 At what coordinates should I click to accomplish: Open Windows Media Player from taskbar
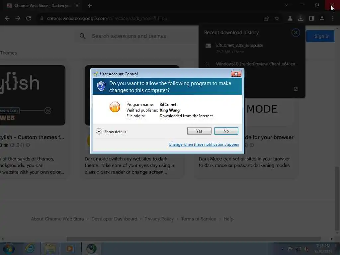coord(70,248)
